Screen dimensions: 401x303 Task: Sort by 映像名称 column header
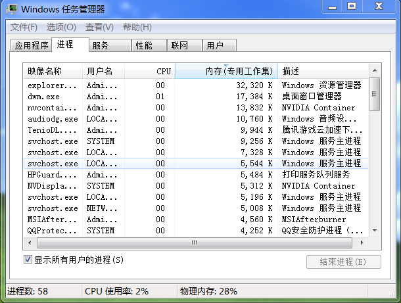[53, 71]
